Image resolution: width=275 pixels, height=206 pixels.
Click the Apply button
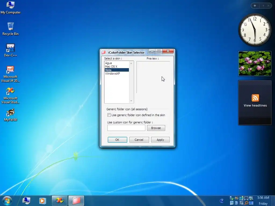click(160, 140)
